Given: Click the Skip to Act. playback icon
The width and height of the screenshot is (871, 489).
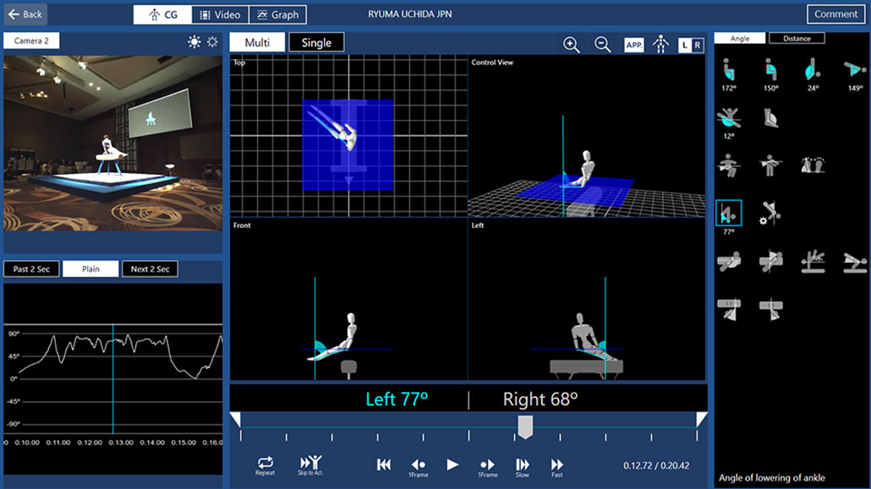Looking at the screenshot, I should tap(308, 465).
